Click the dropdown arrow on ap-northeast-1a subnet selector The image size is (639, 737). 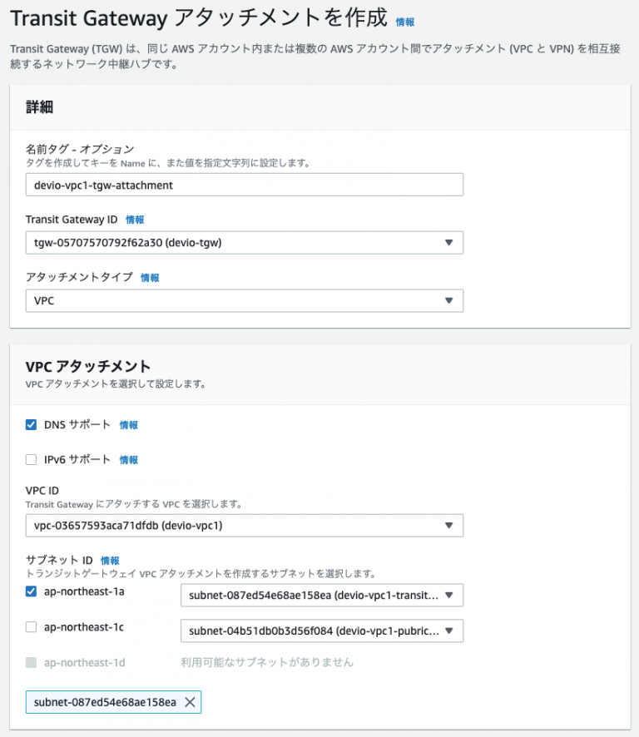(450, 595)
